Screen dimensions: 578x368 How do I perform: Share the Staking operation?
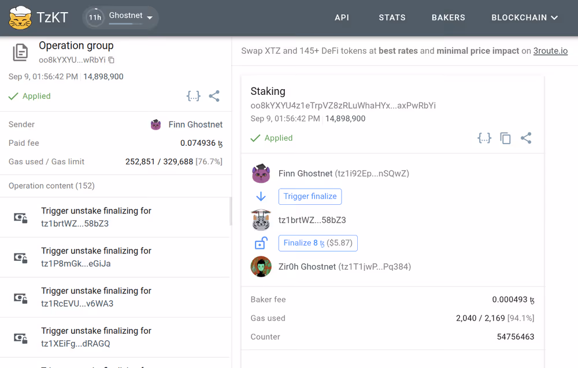pos(526,138)
